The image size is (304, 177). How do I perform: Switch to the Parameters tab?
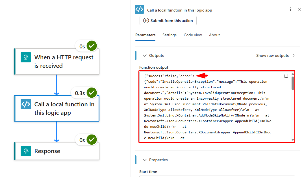pos(145,35)
